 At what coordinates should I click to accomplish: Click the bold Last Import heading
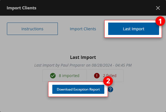click(x=83, y=58)
